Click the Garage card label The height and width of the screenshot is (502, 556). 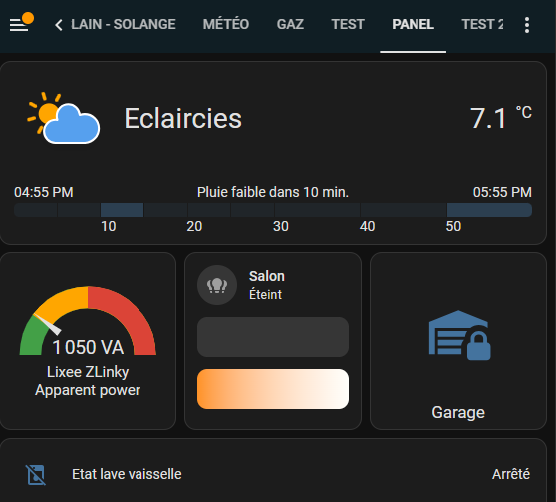click(458, 412)
